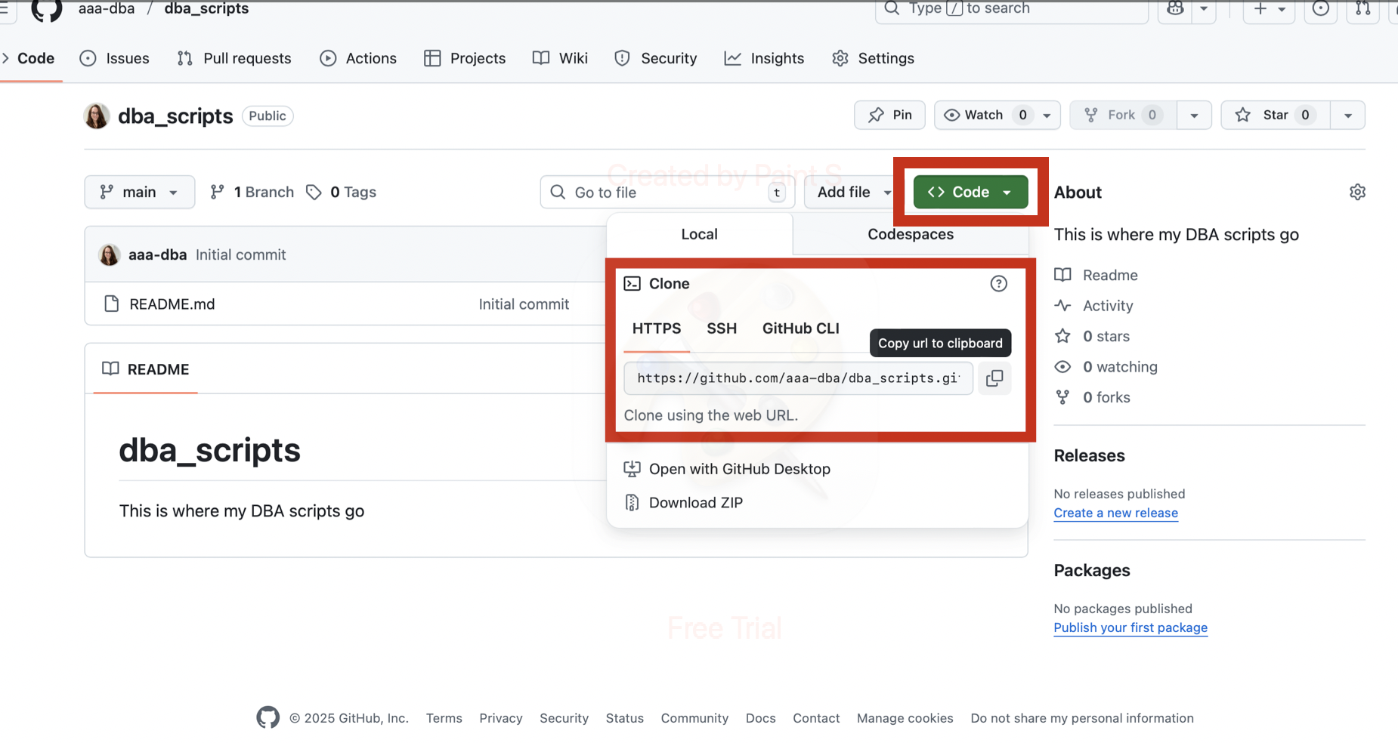
Task: Open the Copilot icon in header
Action: (x=1175, y=9)
